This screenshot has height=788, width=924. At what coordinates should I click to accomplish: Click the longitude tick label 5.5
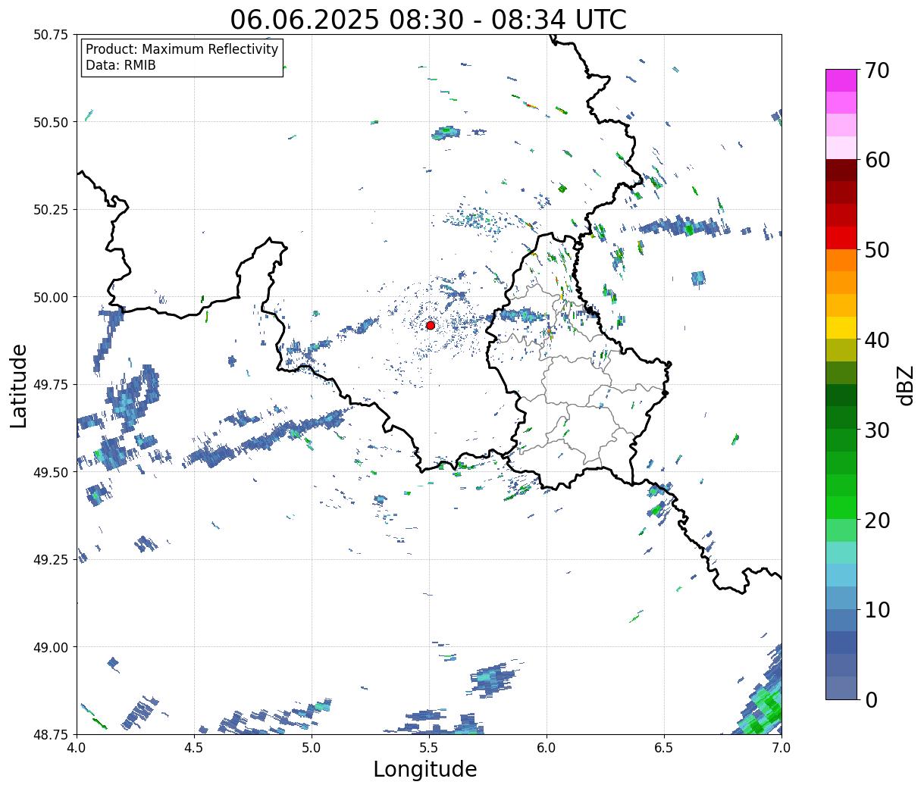point(429,748)
